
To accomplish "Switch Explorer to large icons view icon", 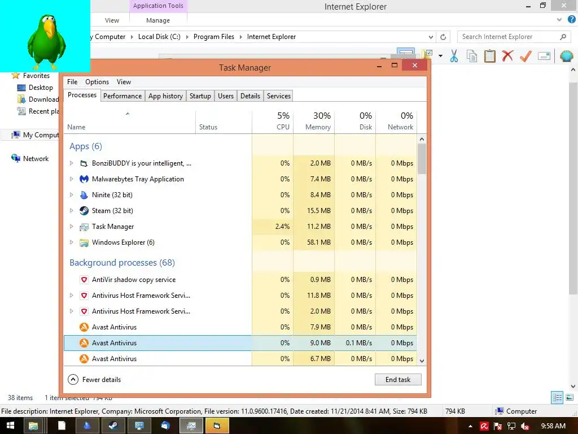I will tap(570, 397).
